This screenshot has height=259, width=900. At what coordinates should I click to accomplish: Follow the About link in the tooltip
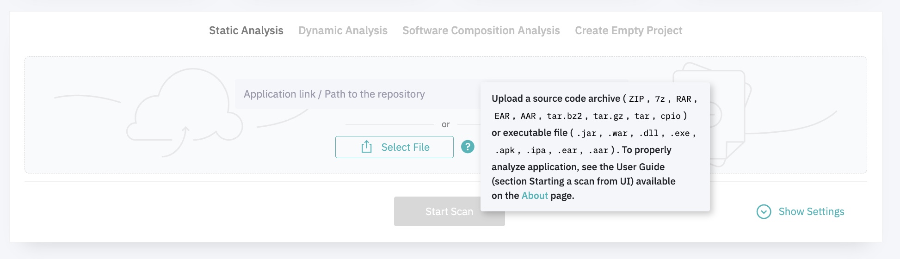(534, 196)
